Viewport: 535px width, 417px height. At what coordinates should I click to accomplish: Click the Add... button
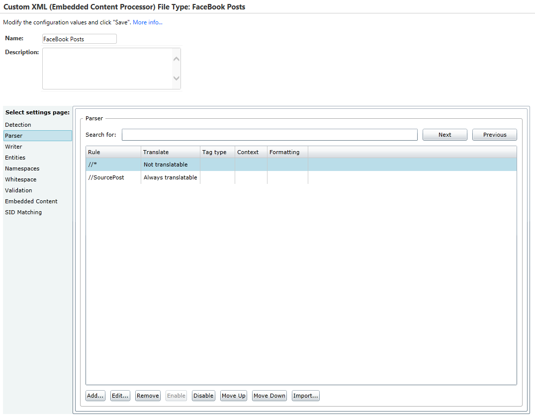coord(95,396)
